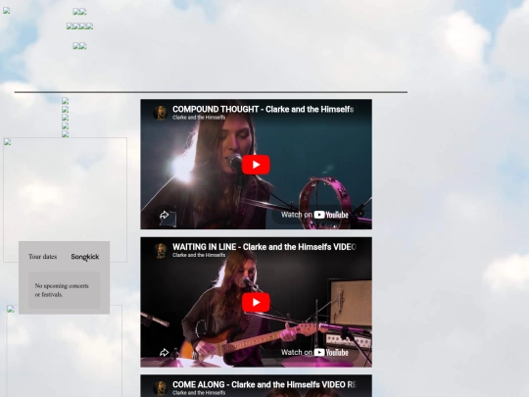Open channel name under WAITING IN LINE title
This screenshot has width=529, height=397.
(x=199, y=255)
